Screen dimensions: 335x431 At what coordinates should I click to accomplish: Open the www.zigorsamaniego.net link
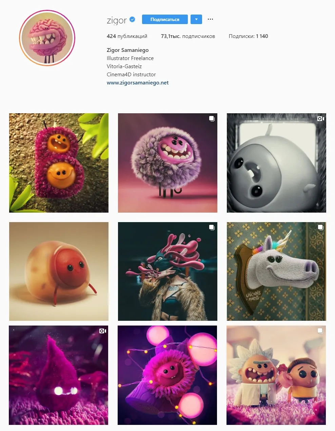[138, 83]
